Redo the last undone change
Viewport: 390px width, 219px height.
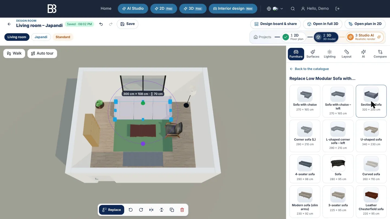(111, 24)
